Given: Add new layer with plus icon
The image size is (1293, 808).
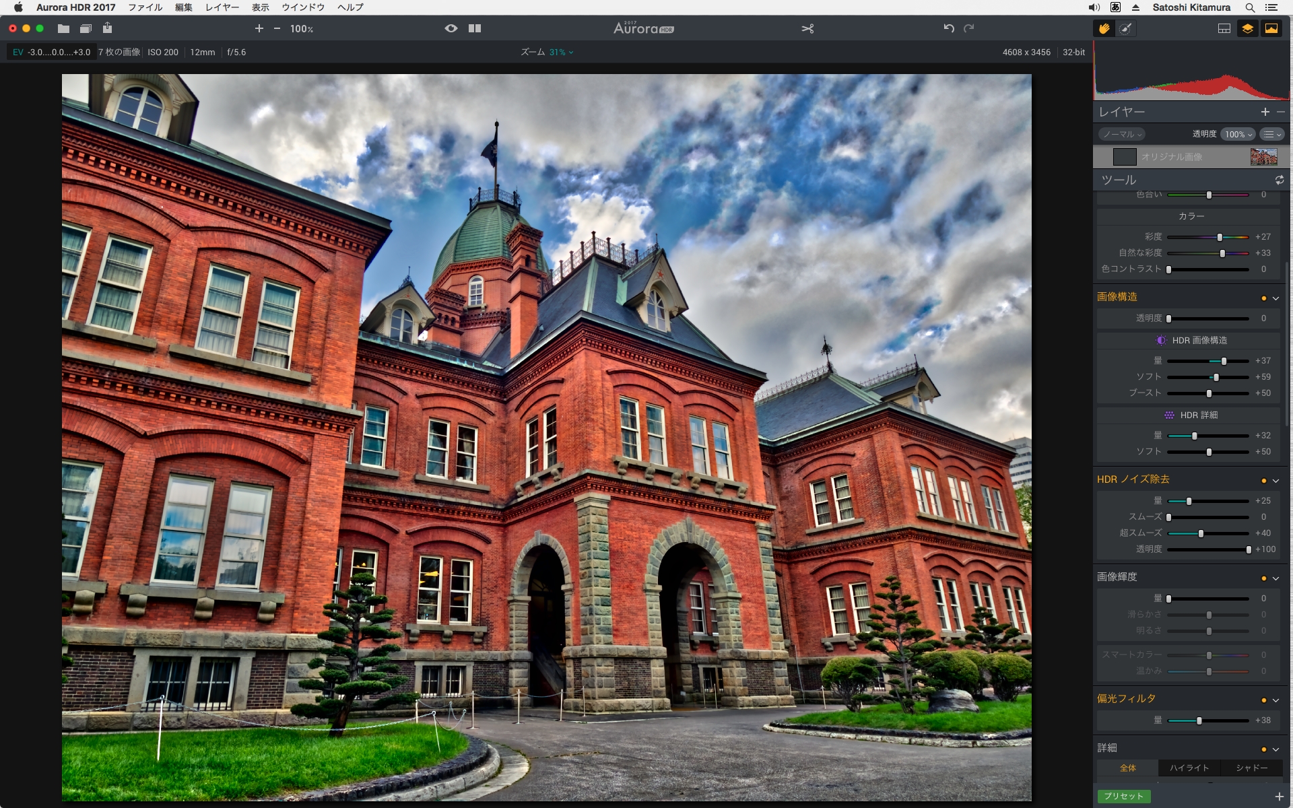Looking at the screenshot, I should pos(1265,112).
